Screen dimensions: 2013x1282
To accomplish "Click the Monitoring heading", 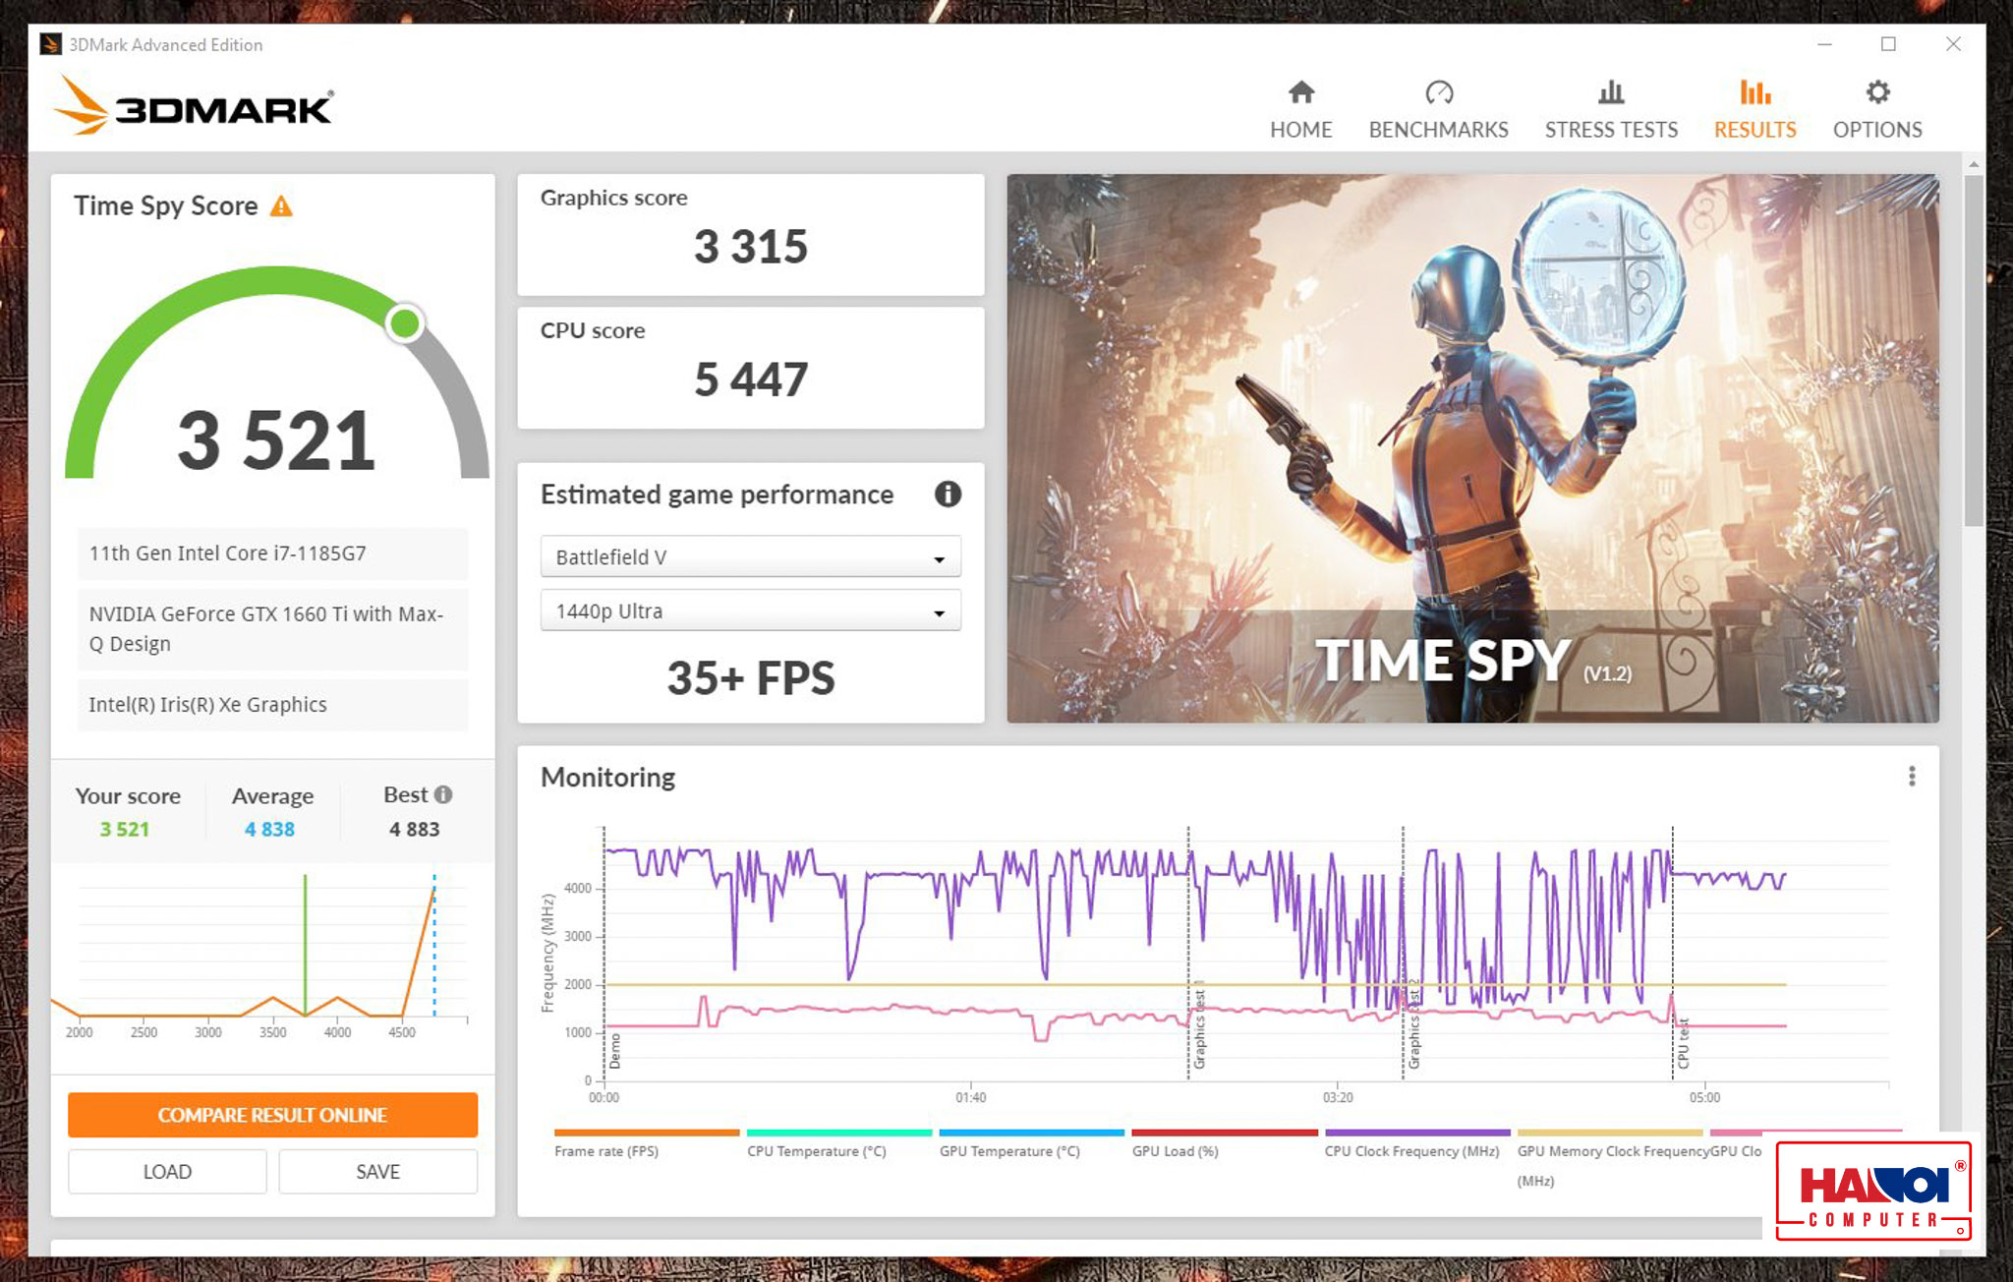I will (x=607, y=778).
